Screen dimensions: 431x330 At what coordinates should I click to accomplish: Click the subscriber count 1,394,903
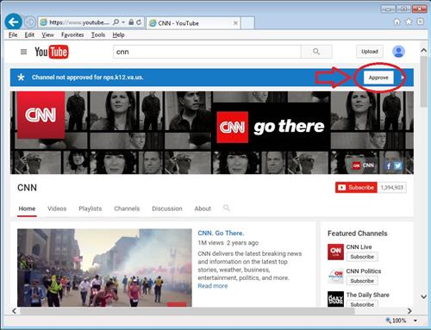pyautogui.click(x=392, y=188)
